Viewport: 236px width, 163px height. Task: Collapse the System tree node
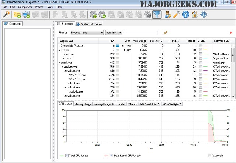59,50
